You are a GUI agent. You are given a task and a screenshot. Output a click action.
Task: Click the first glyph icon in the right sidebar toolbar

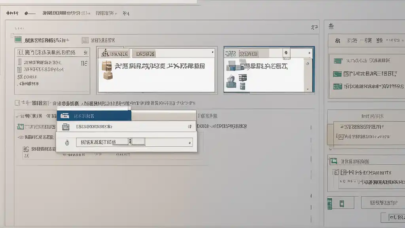tap(337, 41)
